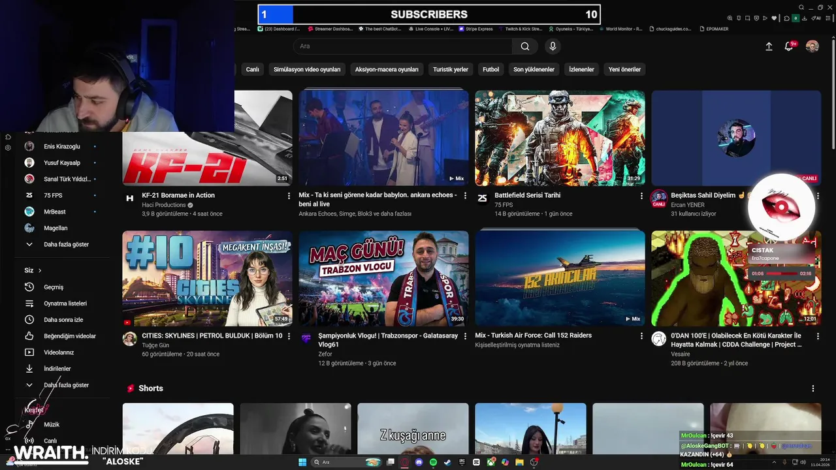The width and height of the screenshot is (836, 470).
Task: Open the Stripe Express bookmark
Action: coord(475,29)
